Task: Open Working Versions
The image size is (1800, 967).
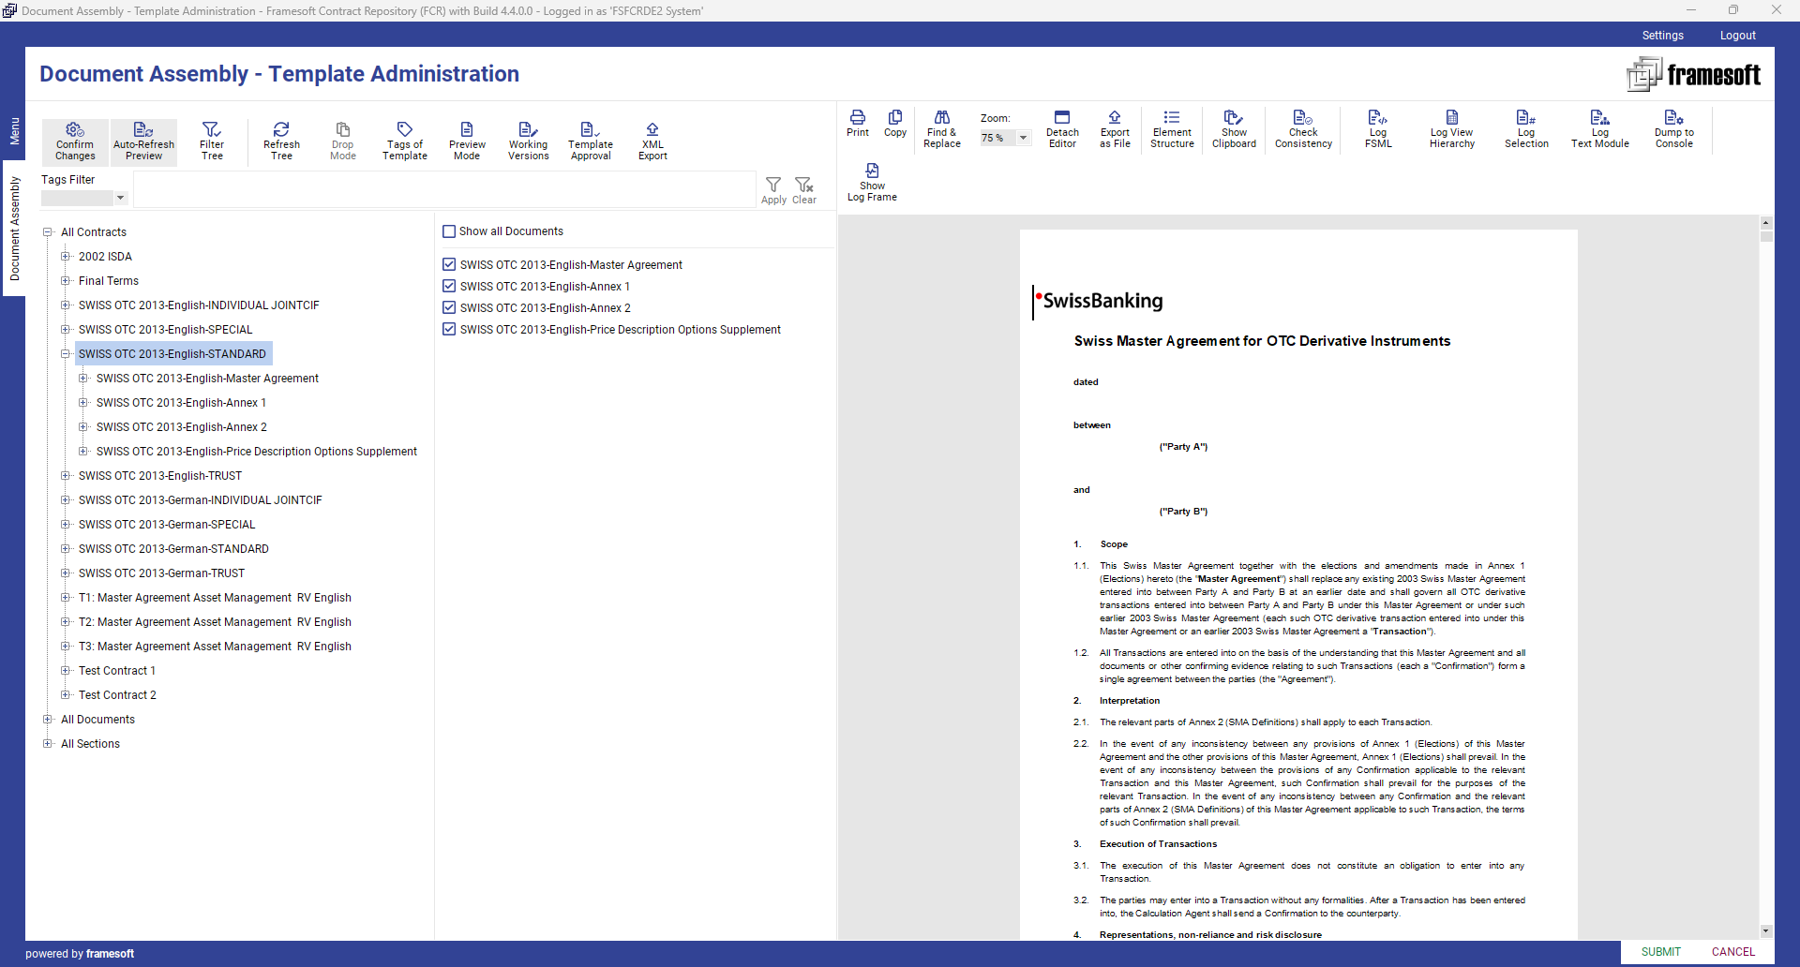Action: click(529, 141)
